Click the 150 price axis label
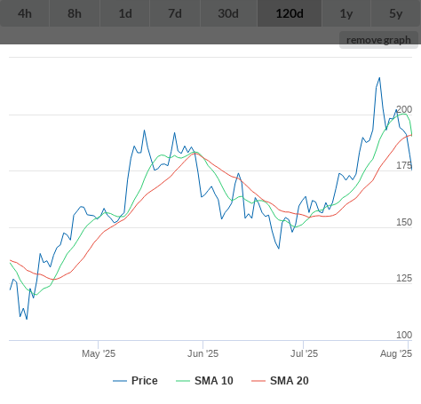The height and width of the screenshot is (404, 421). click(404, 222)
